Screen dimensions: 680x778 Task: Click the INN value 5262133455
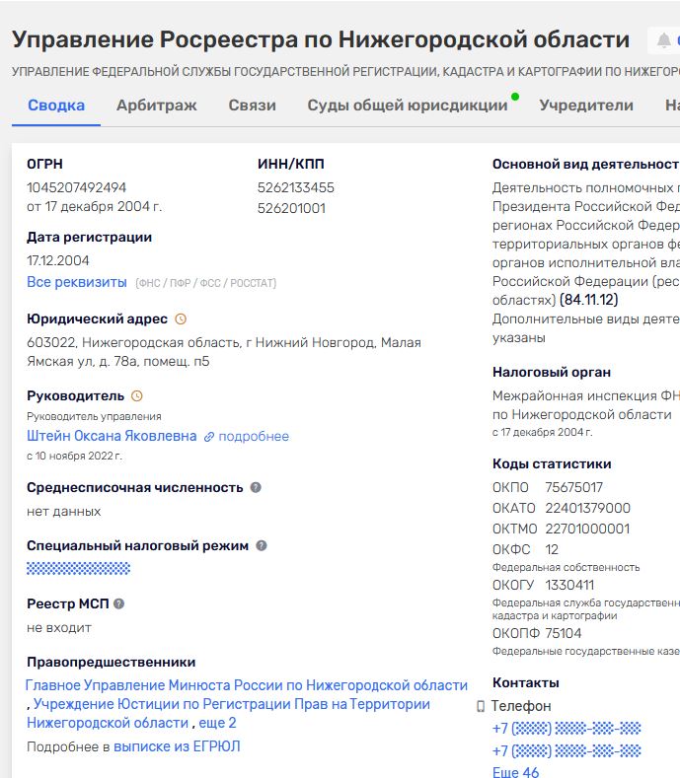(295, 187)
